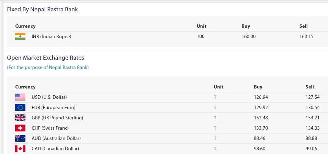Click the INR sell rate 160.15
328x154 pixels.
[306, 37]
